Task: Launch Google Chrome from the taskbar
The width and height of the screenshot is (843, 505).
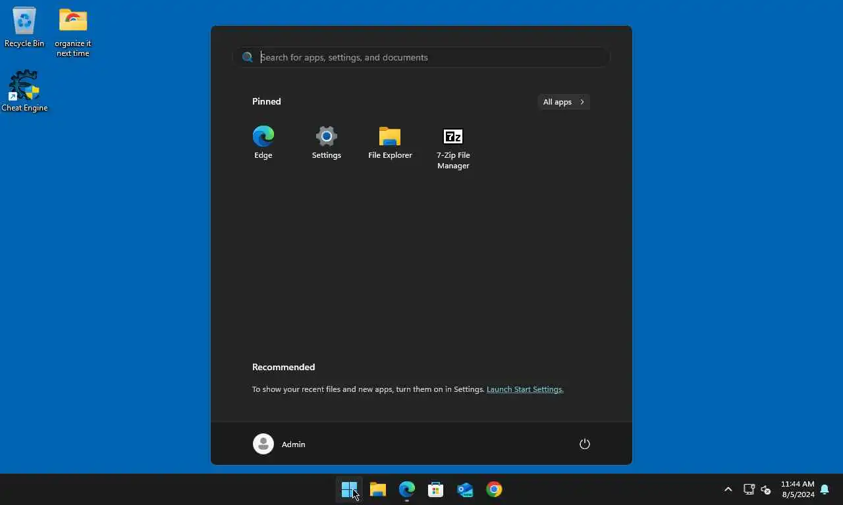Action: pos(494,489)
